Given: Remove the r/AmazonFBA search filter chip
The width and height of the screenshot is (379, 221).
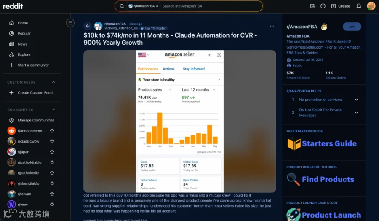Looking at the screenshot, I should tap(157, 6).
